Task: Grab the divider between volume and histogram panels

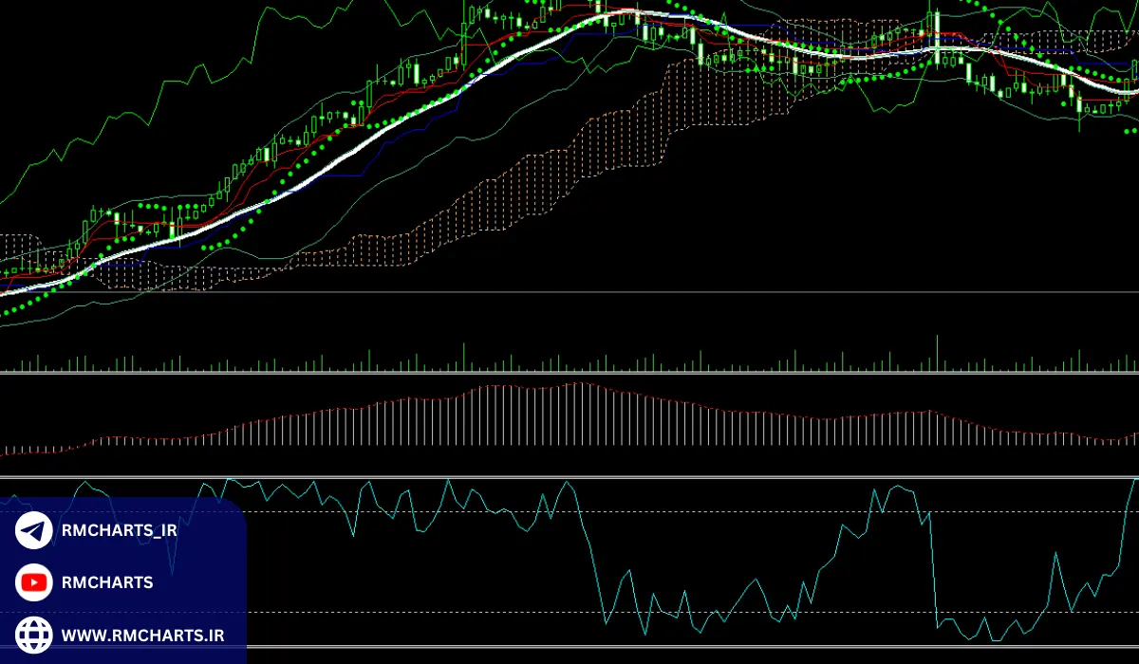Action: coord(569,374)
